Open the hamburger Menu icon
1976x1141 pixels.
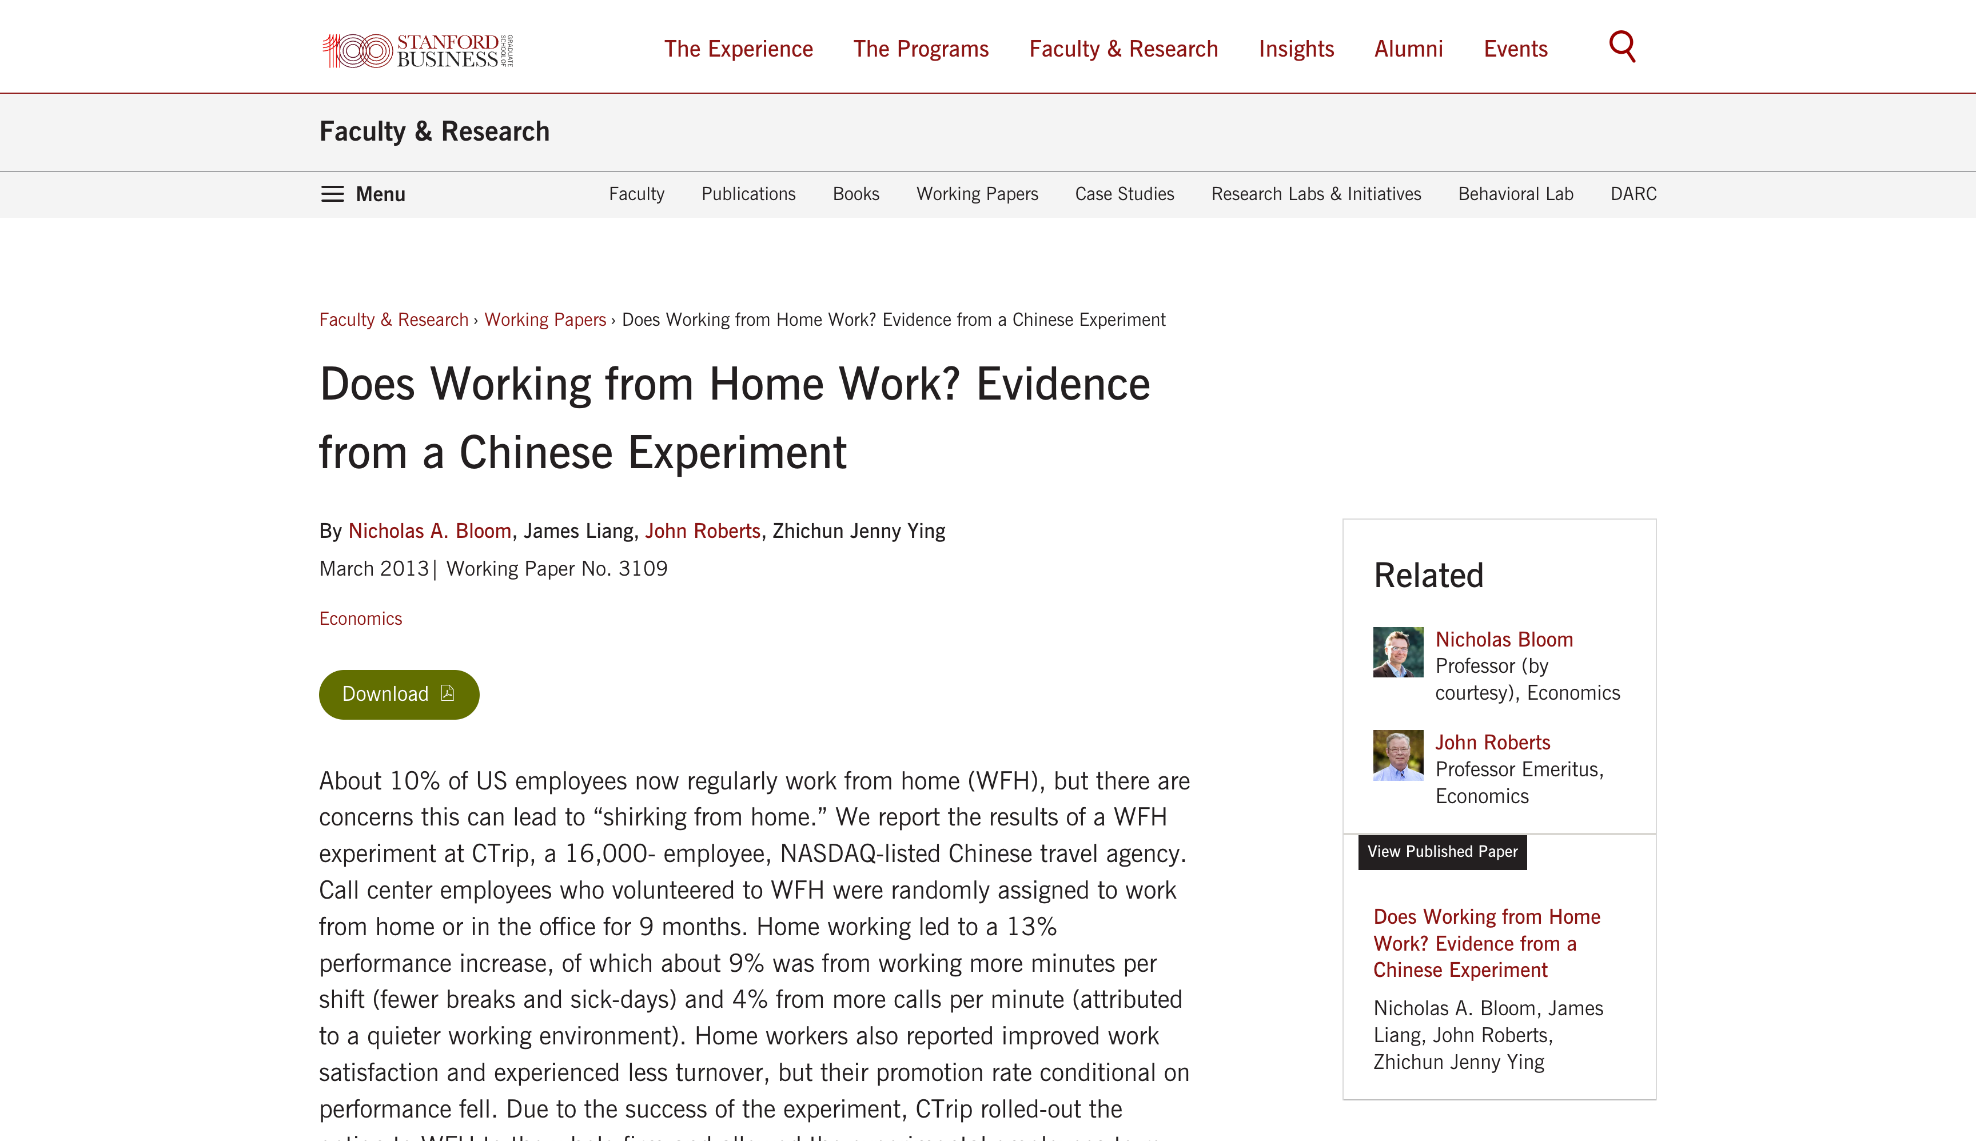332,194
